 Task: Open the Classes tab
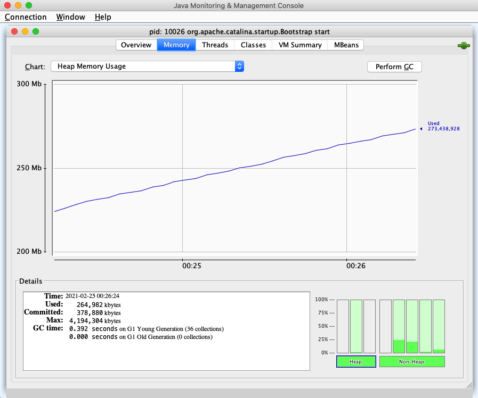click(x=253, y=45)
